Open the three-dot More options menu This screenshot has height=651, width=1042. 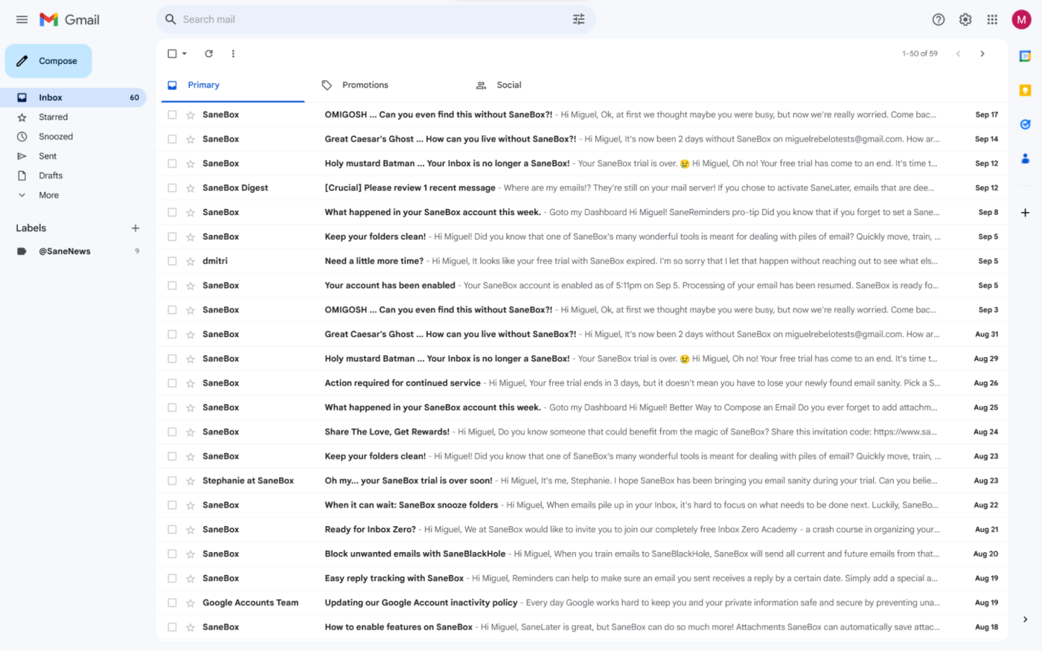pos(233,54)
